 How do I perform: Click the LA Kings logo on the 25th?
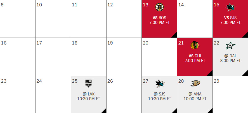89,83
